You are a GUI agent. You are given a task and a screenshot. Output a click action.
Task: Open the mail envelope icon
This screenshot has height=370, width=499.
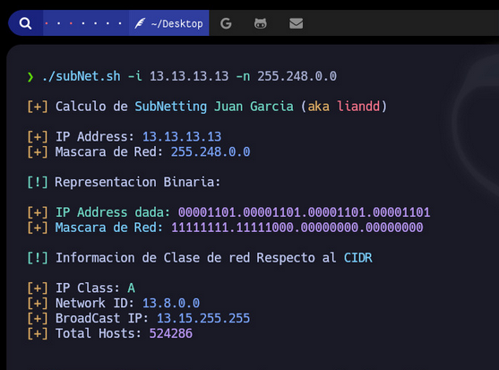click(296, 23)
